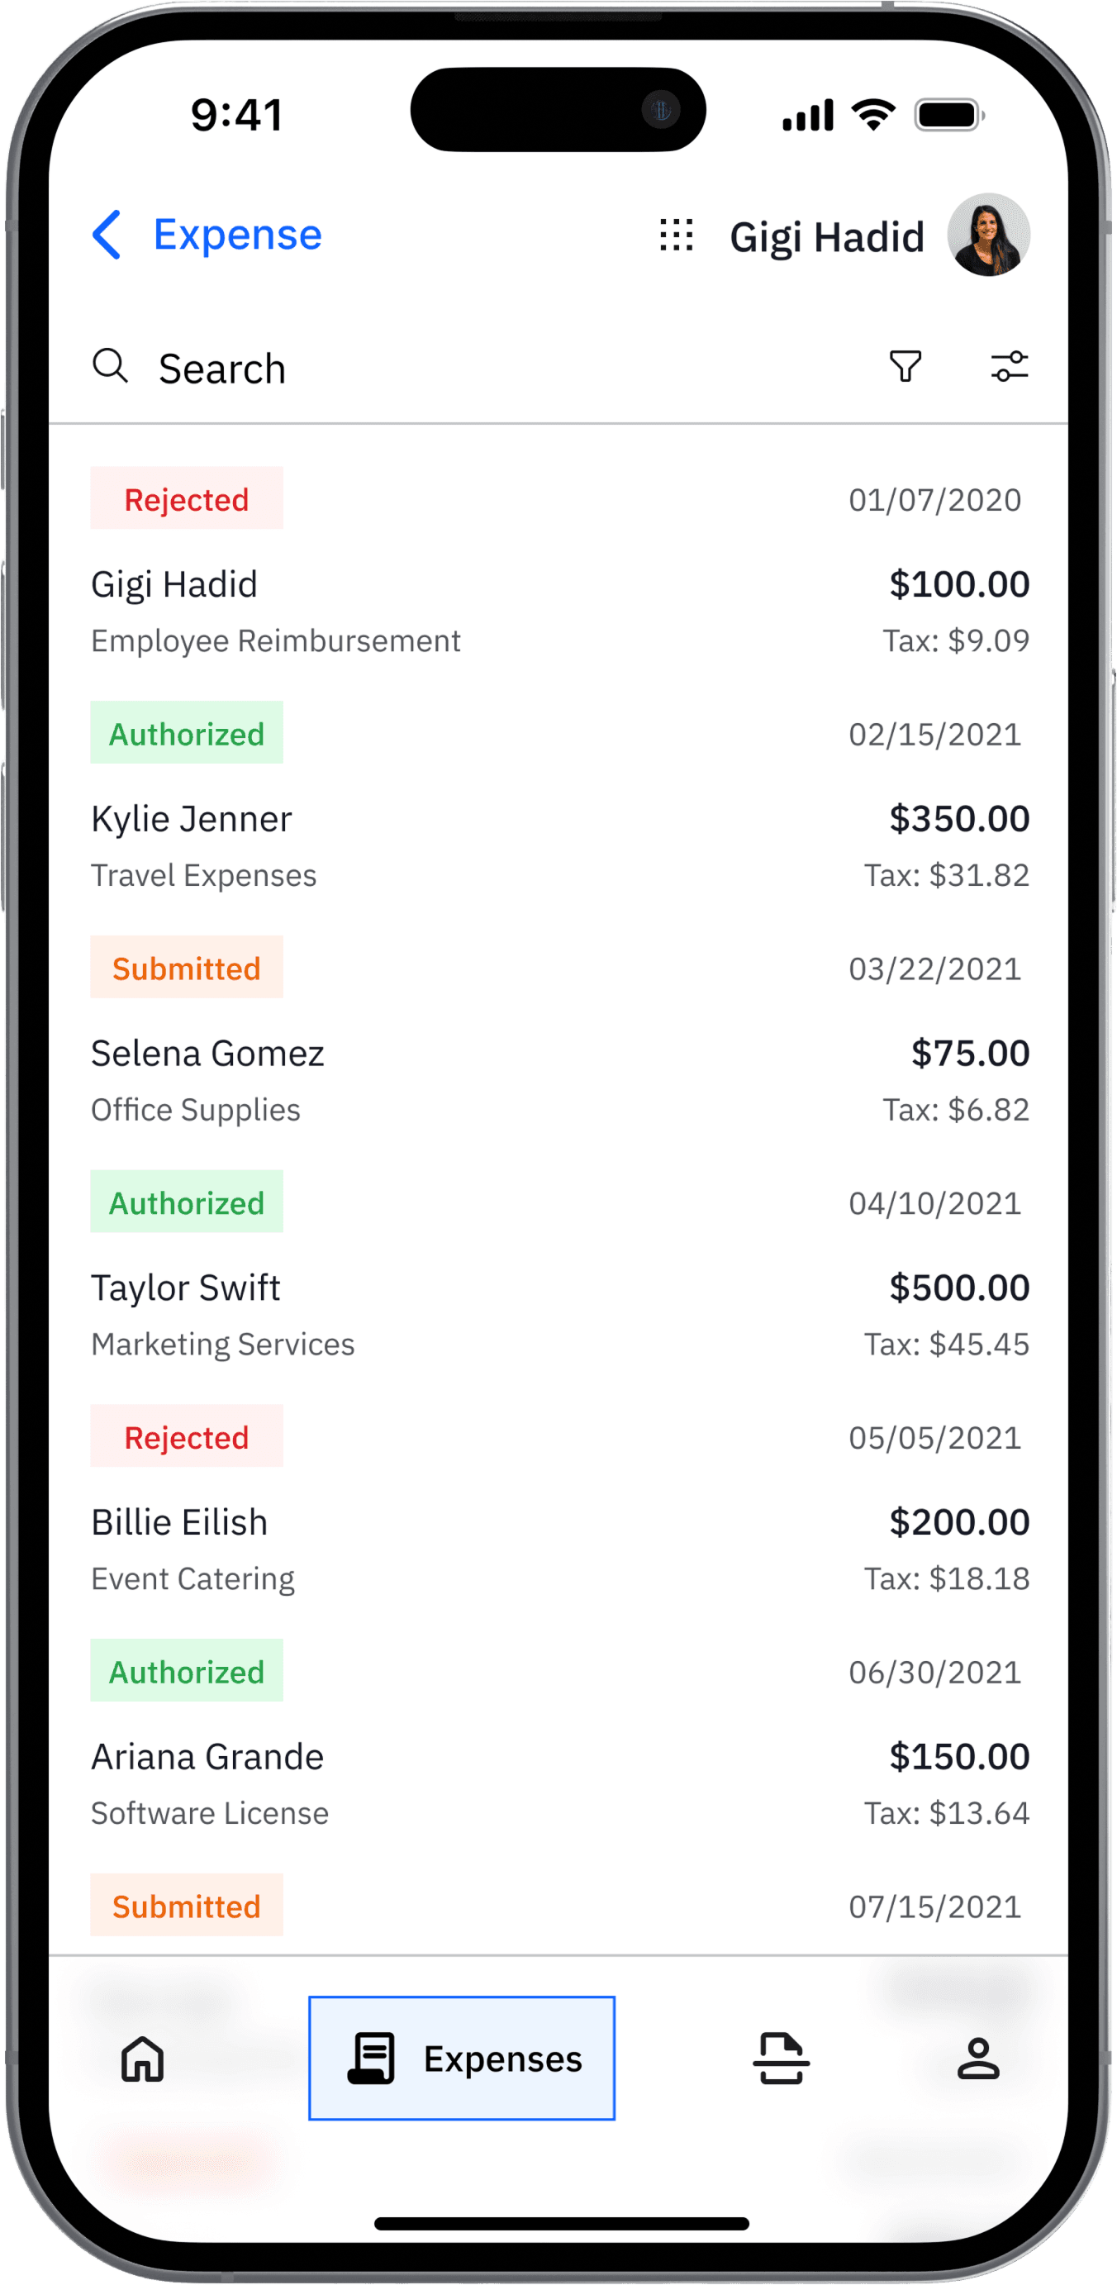This screenshot has height=2285, width=1117.
Task: Tap the magnifying glass search icon
Action: (111, 365)
